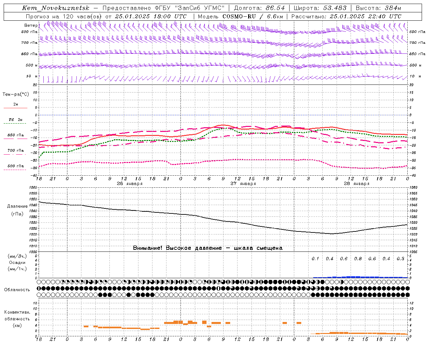Click the 'Долгота: 86.54' header value
Image resolution: width=427 pixels, height=342 pixels.
[260, 8]
